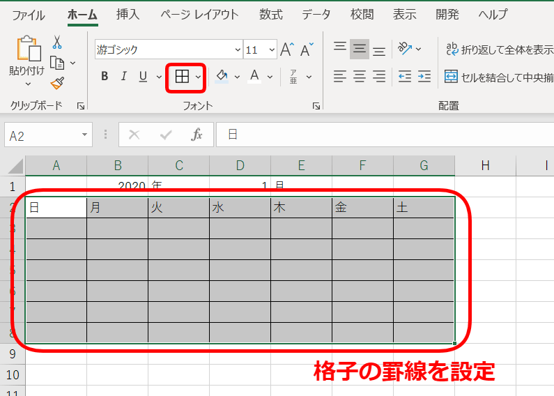The height and width of the screenshot is (396, 554).
Task: Toggle Italic formatting
Action: point(123,77)
